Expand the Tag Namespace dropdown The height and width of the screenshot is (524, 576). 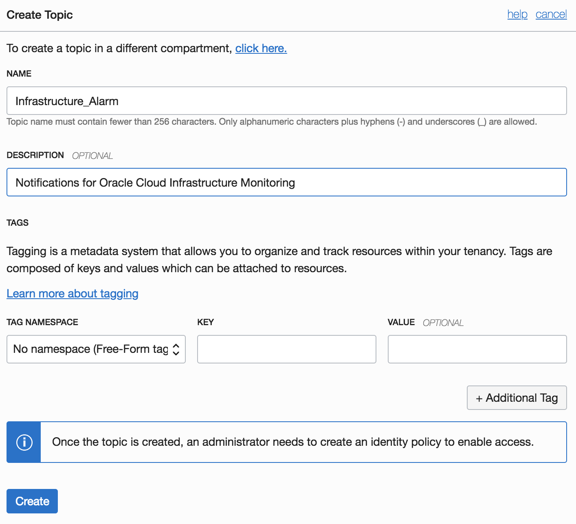pyautogui.click(x=96, y=349)
